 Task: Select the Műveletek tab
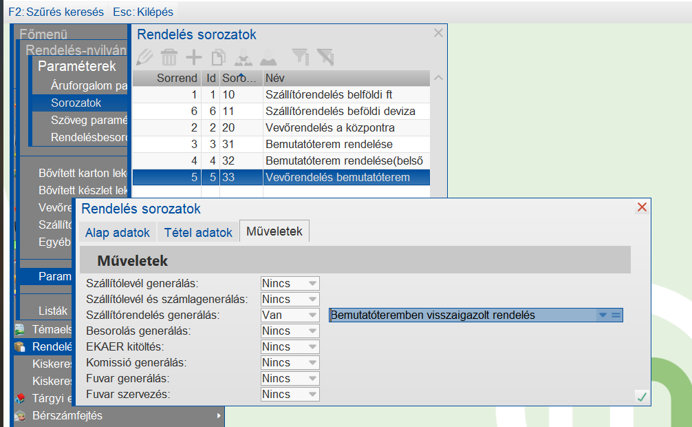[x=274, y=231]
